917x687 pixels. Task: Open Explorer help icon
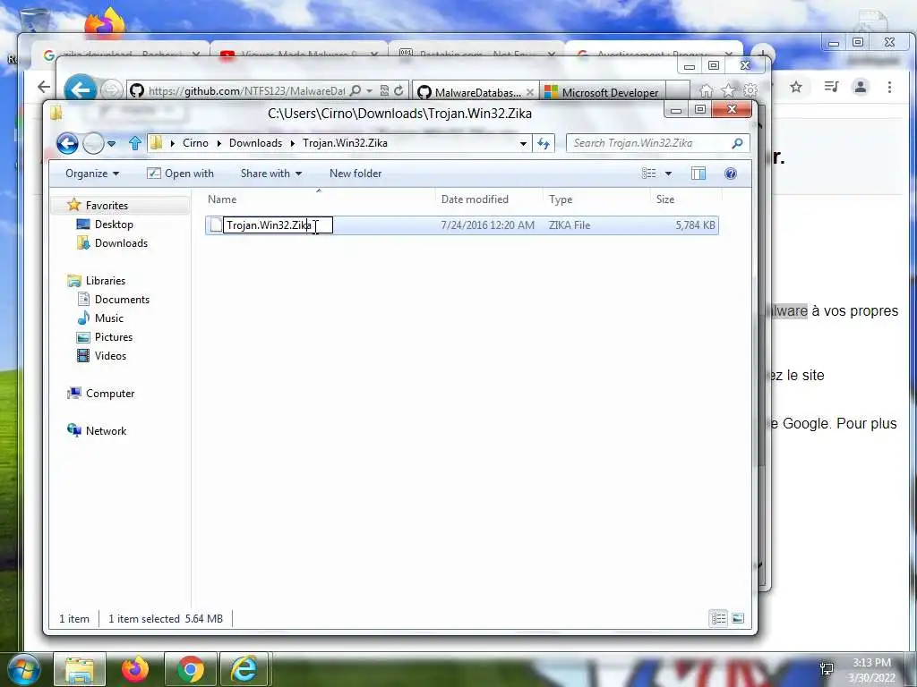pyautogui.click(x=731, y=174)
